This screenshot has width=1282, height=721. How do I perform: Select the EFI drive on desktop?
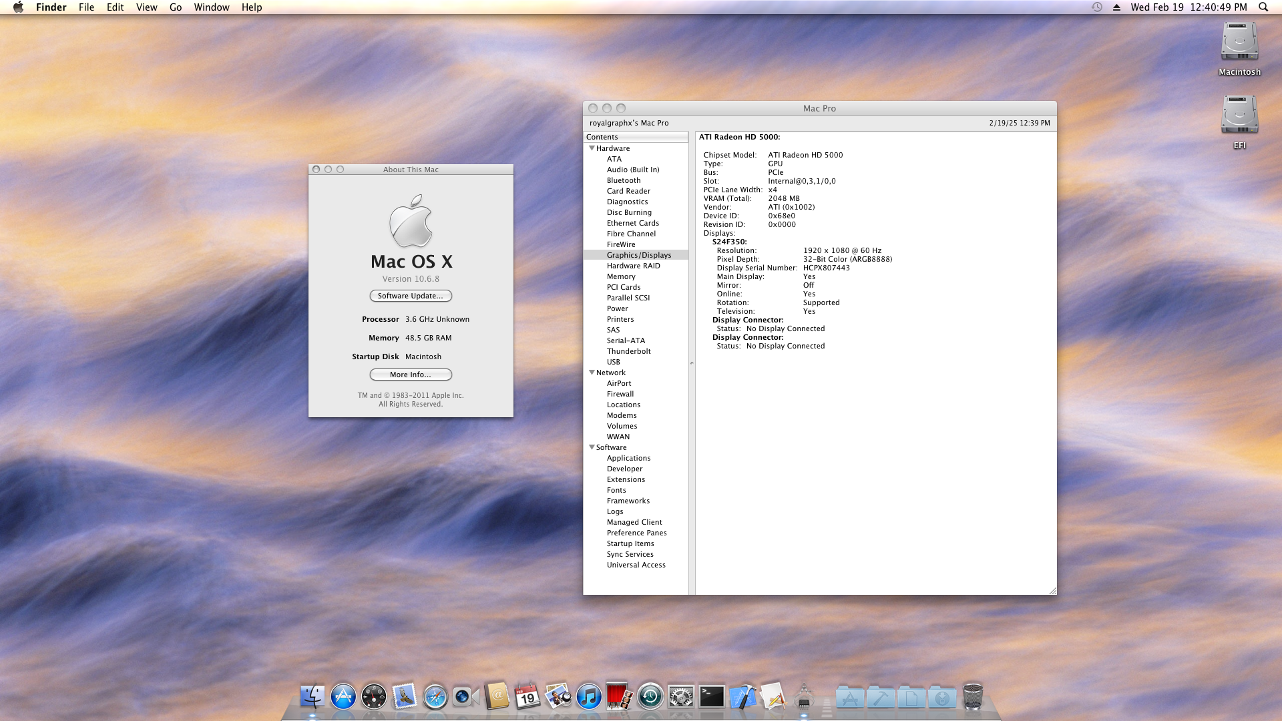[1239, 115]
